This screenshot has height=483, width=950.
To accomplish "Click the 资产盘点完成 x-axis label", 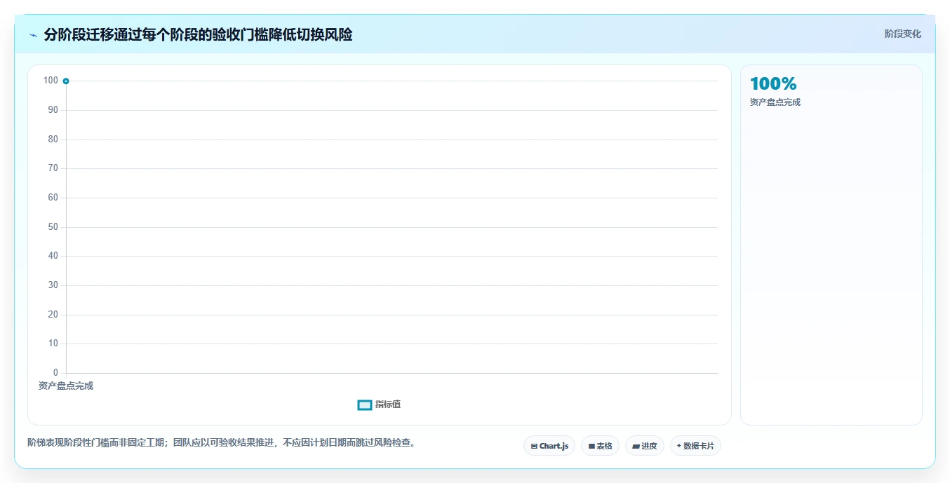I will click(66, 386).
